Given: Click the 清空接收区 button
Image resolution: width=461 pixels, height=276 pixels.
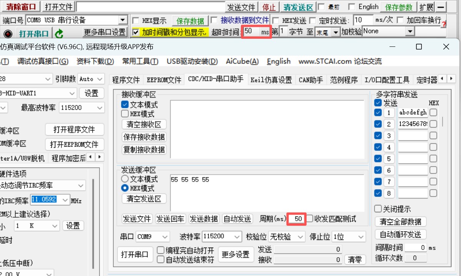Looking at the screenshot, I should click(x=144, y=124).
